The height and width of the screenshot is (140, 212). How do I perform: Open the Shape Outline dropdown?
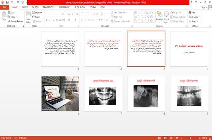point(178,17)
